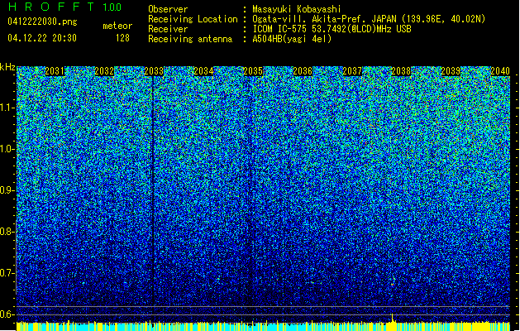Select the filename 0412222030.png
This screenshot has height=331, width=520.
[42, 22]
